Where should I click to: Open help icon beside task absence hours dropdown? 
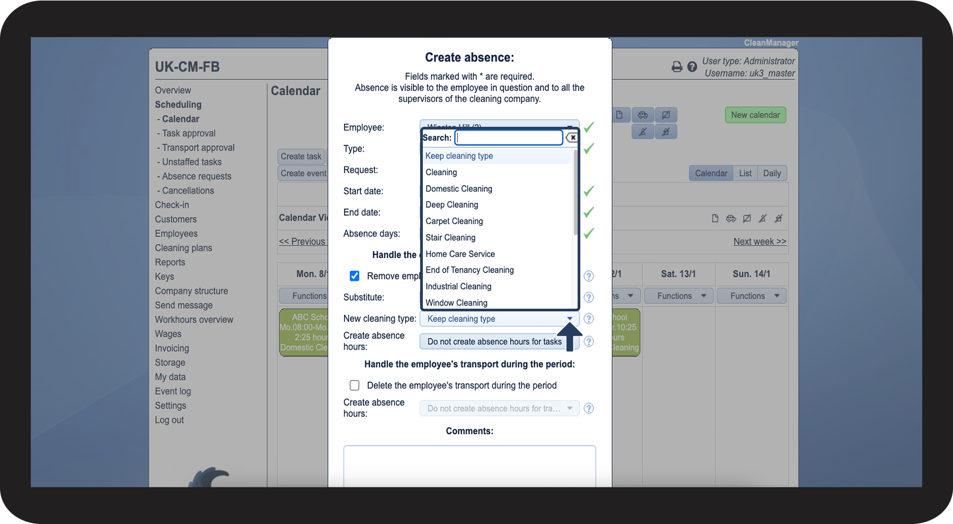589,342
